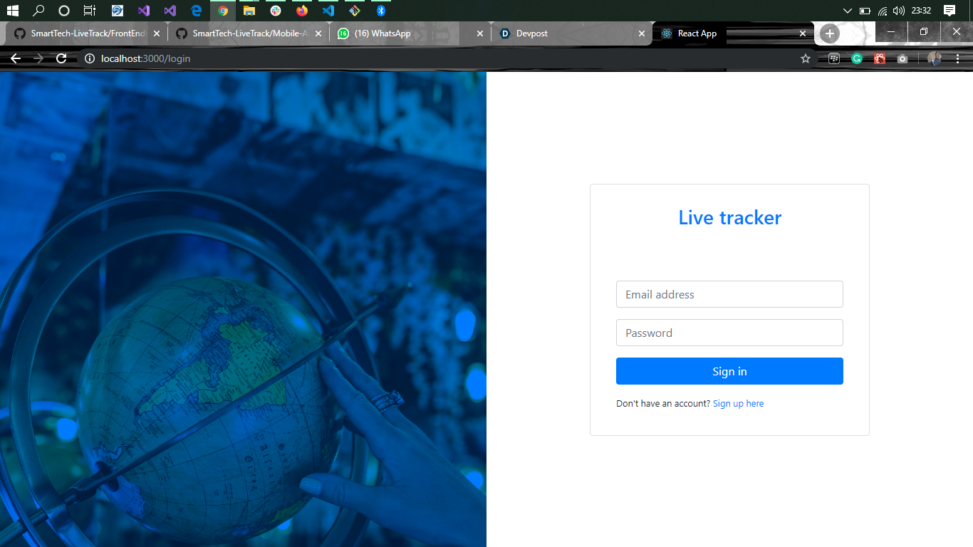Close the WhatsApp tab
The height and width of the screenshot is (547, 973).
480,33
